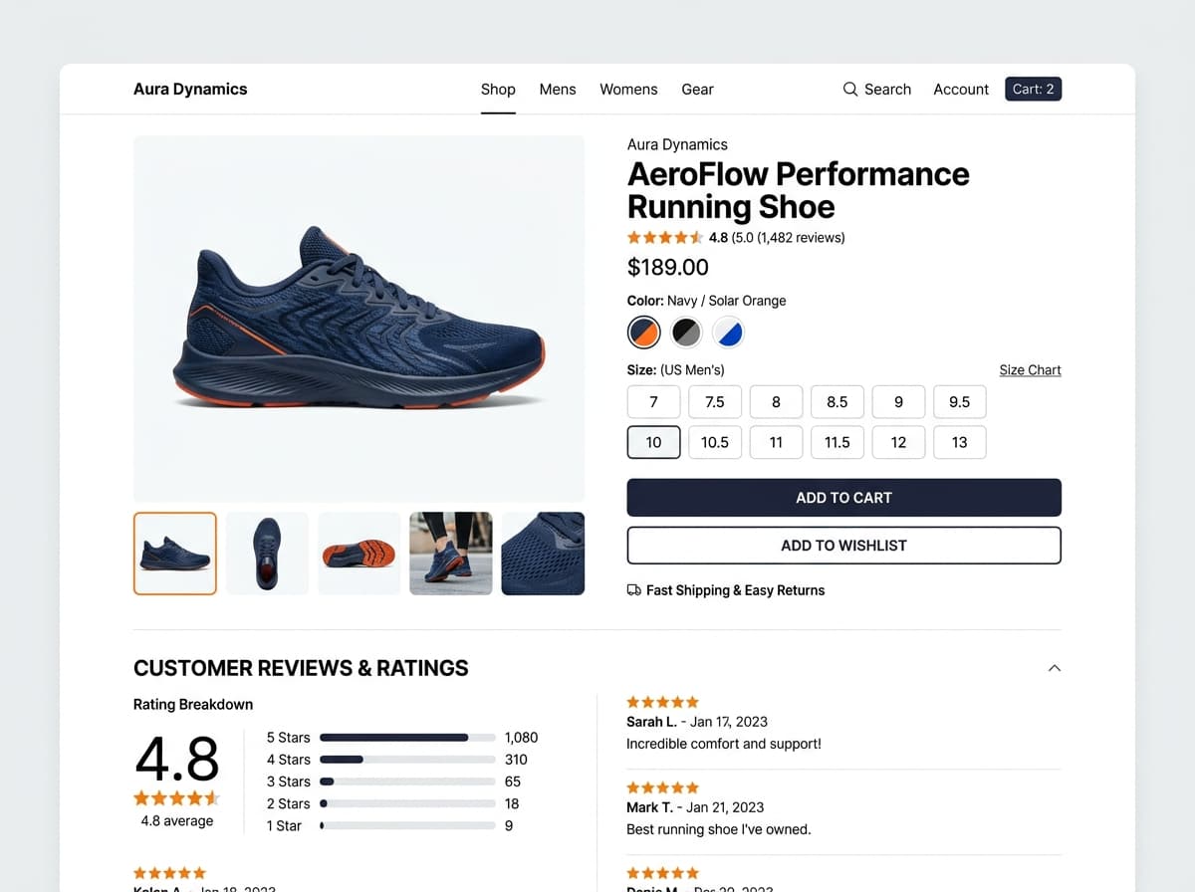Open the Shop tab
Viewport: 1195px width, 892px height.
[x=498, y=89]
